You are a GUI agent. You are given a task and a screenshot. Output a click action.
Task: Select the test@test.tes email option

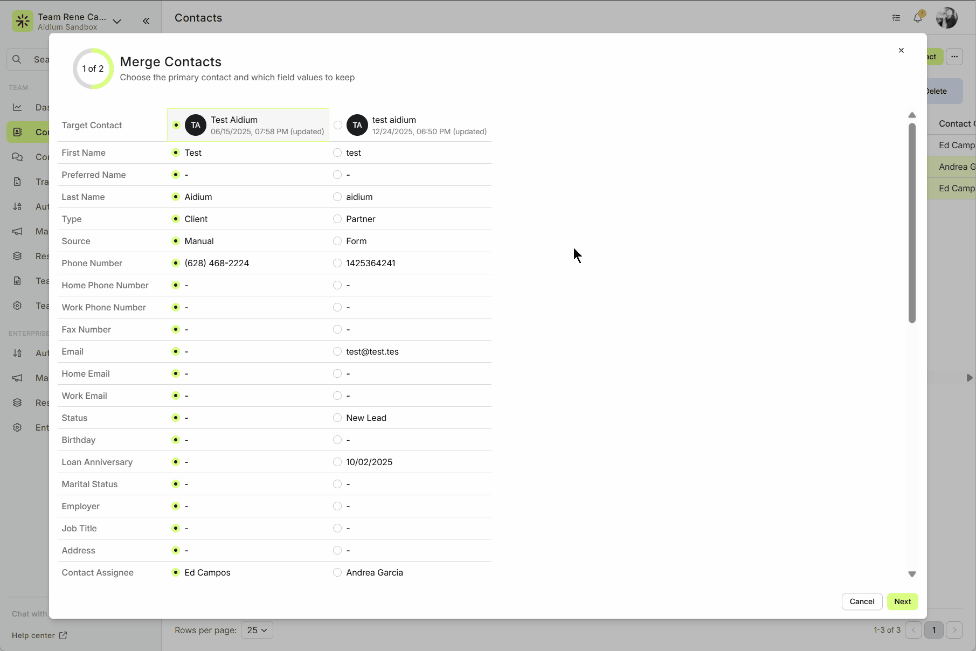[337, 351]
